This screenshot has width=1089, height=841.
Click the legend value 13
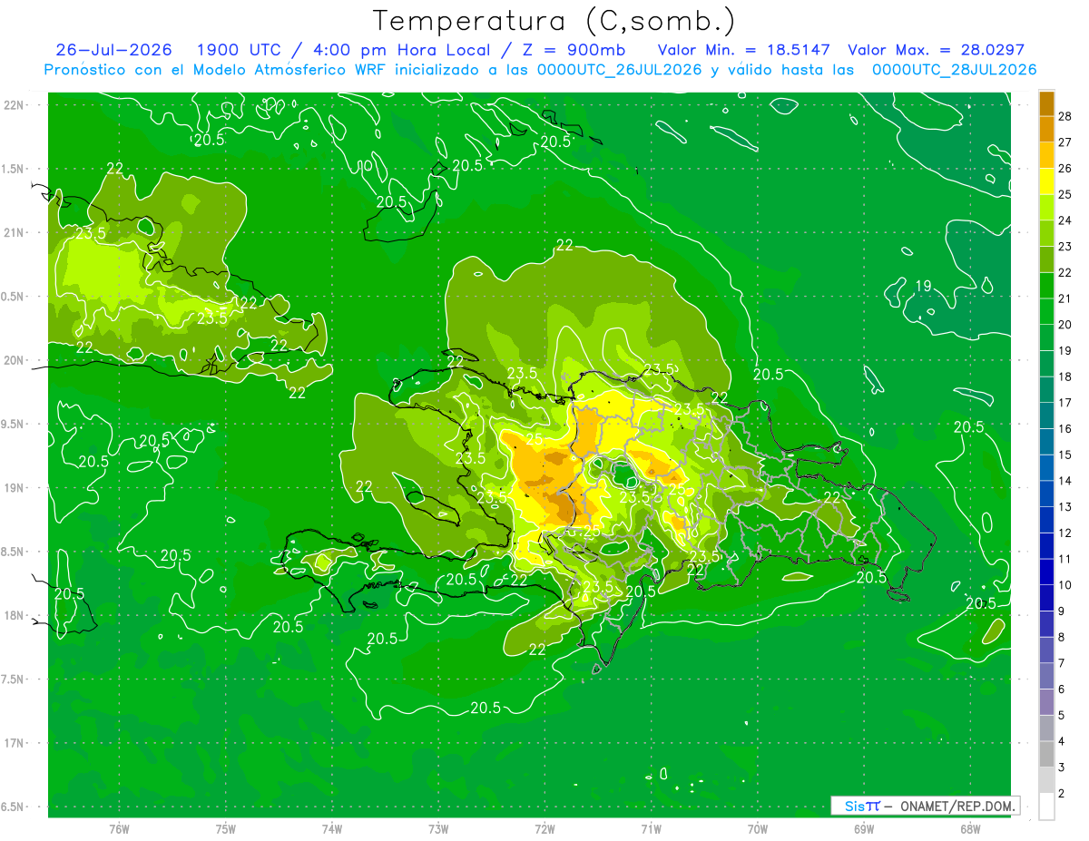click(x=1065, y=506)
